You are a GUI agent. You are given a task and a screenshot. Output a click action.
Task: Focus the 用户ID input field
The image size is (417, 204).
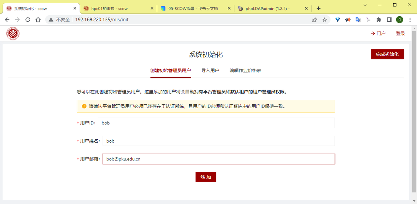click(216, 123)
